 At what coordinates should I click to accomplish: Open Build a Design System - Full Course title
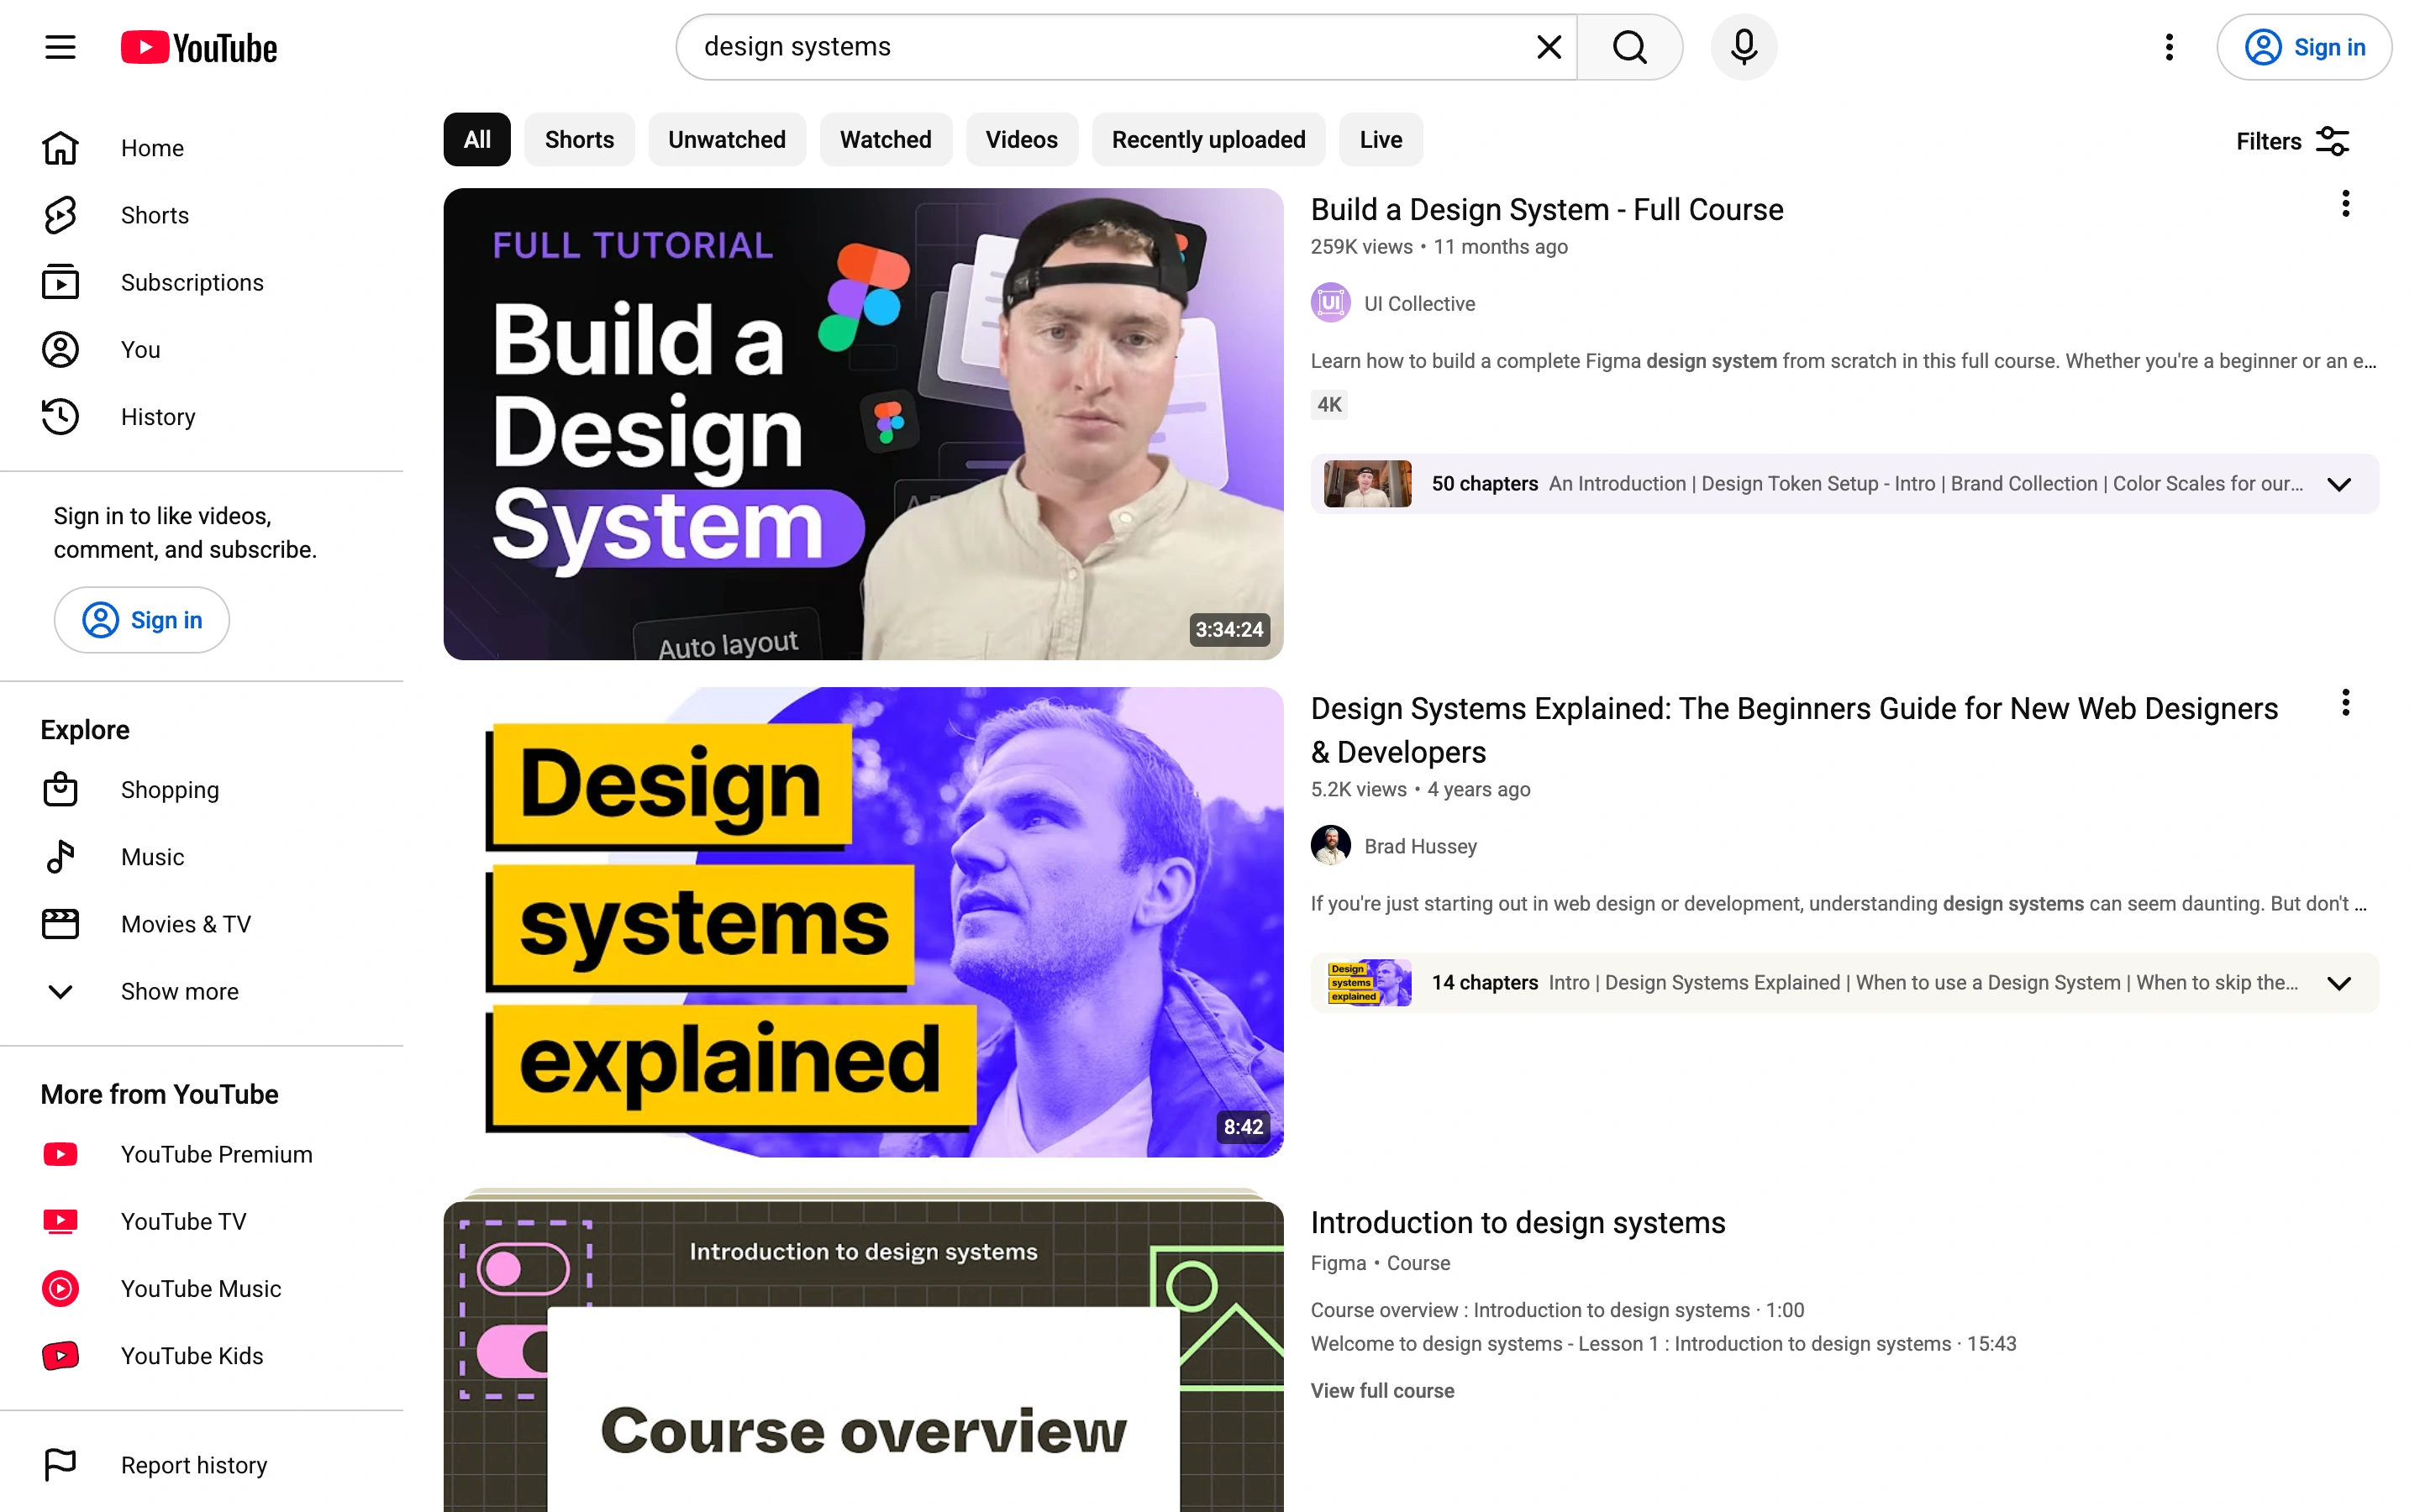pos(1547,209)
